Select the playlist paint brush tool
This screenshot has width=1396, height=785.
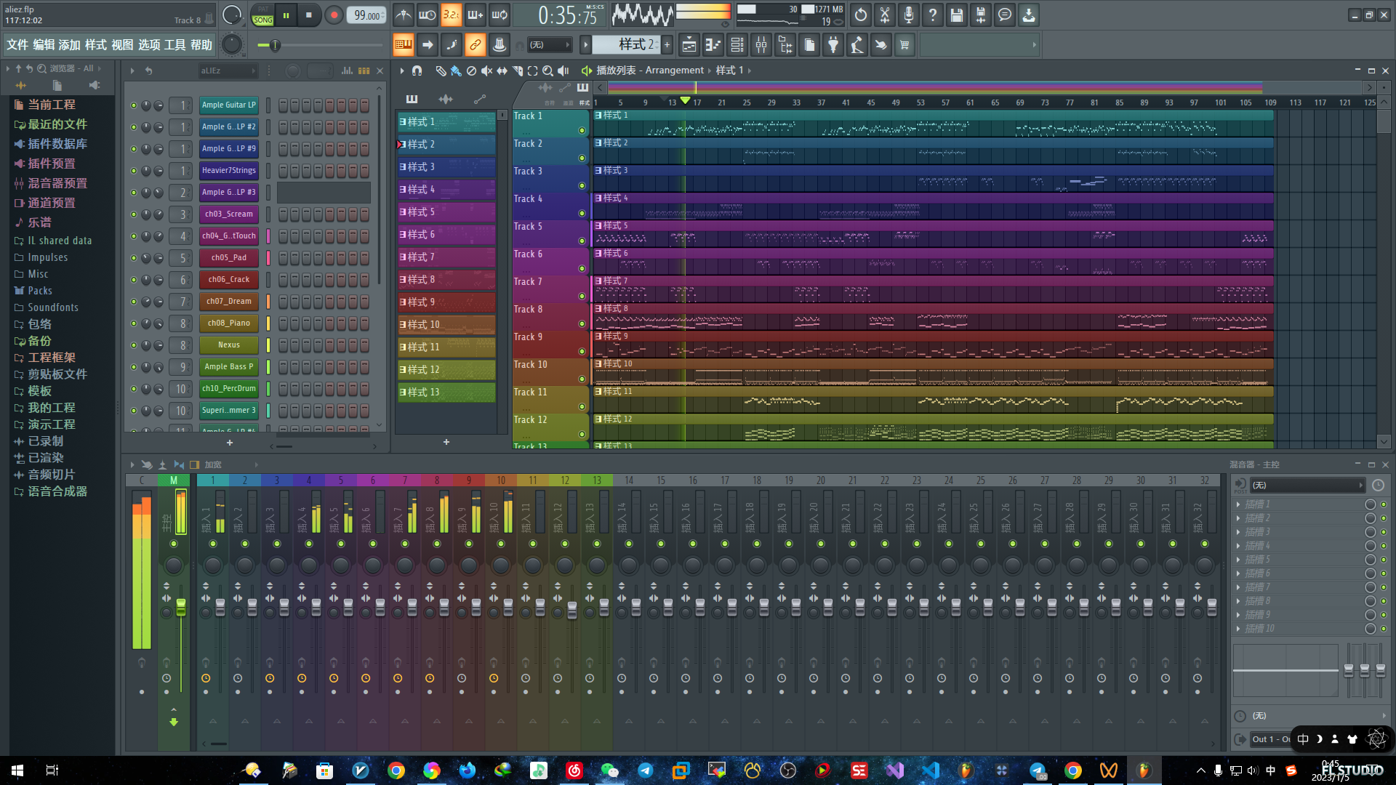456,71
